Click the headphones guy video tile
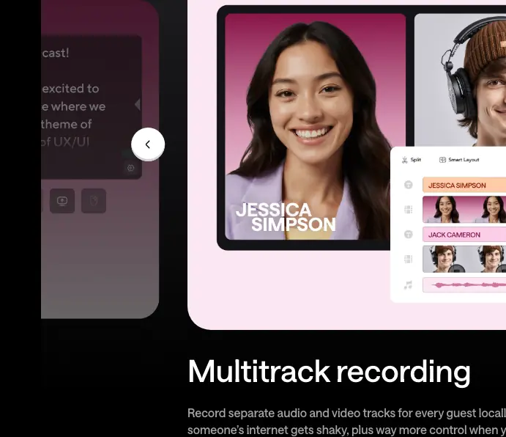Screen dimensions: 506x437 point(460,80)
